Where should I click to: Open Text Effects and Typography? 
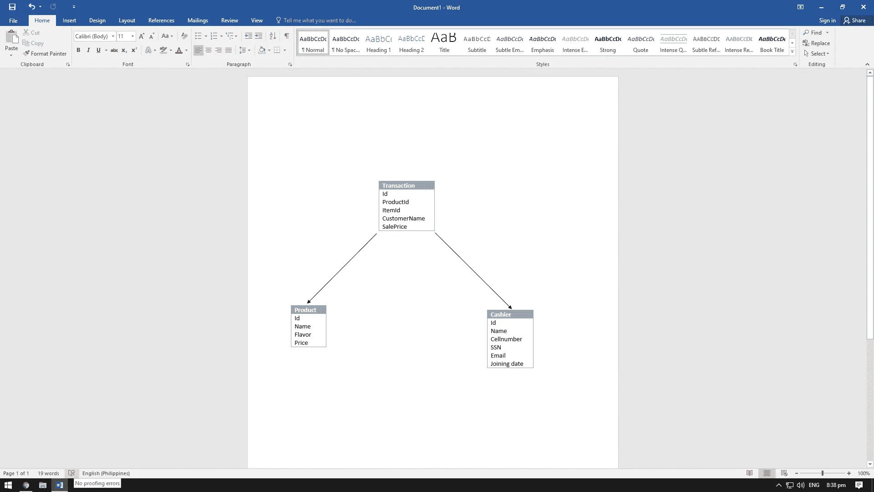tap(148, 50)
